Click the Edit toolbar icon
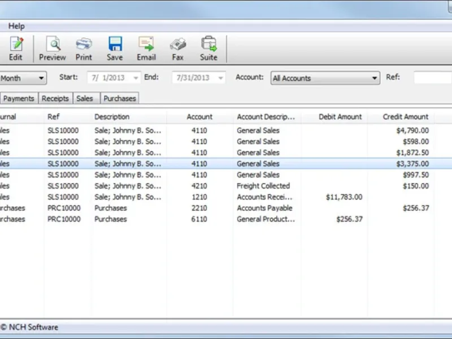 click(16, 49)
